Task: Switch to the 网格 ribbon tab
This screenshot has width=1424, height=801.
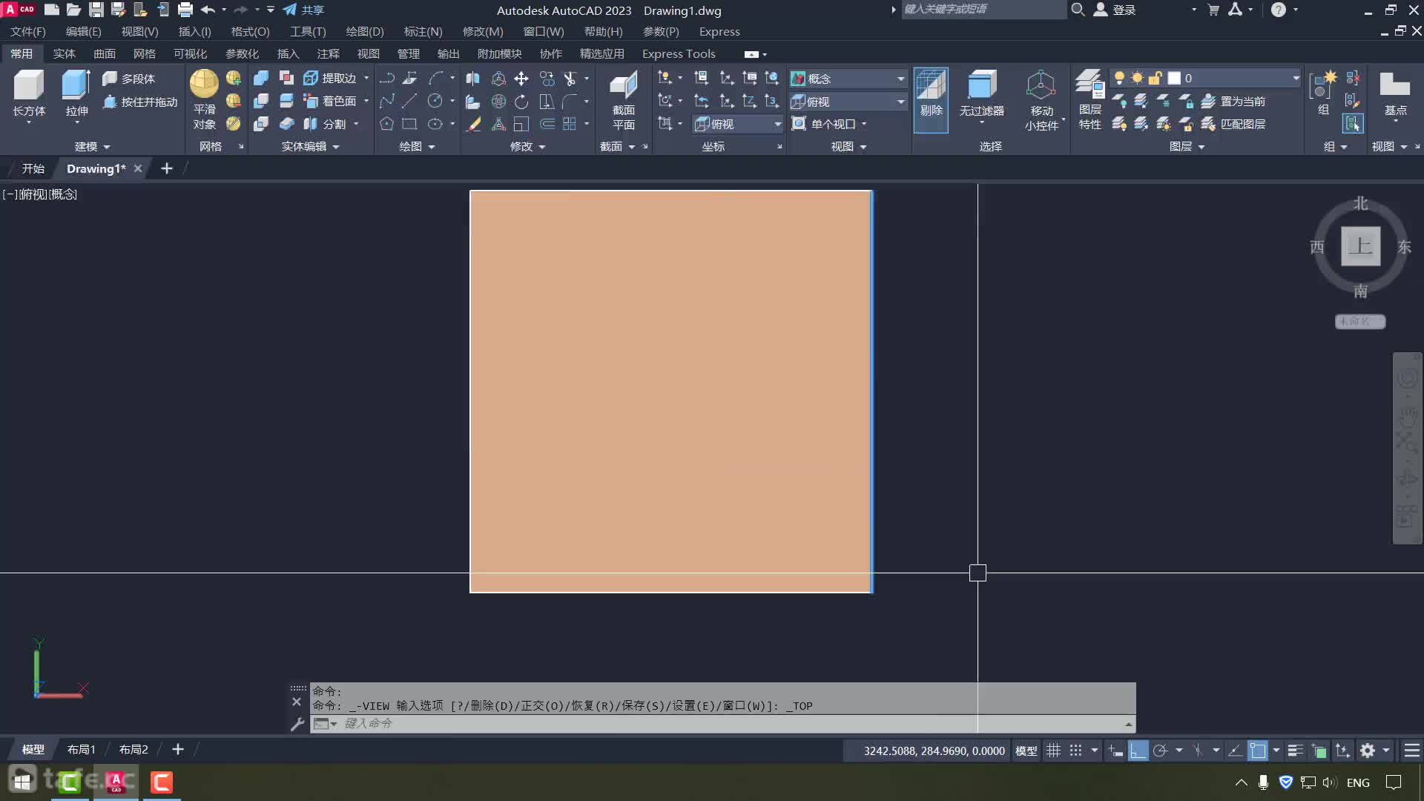Action: tap(145, 53)
